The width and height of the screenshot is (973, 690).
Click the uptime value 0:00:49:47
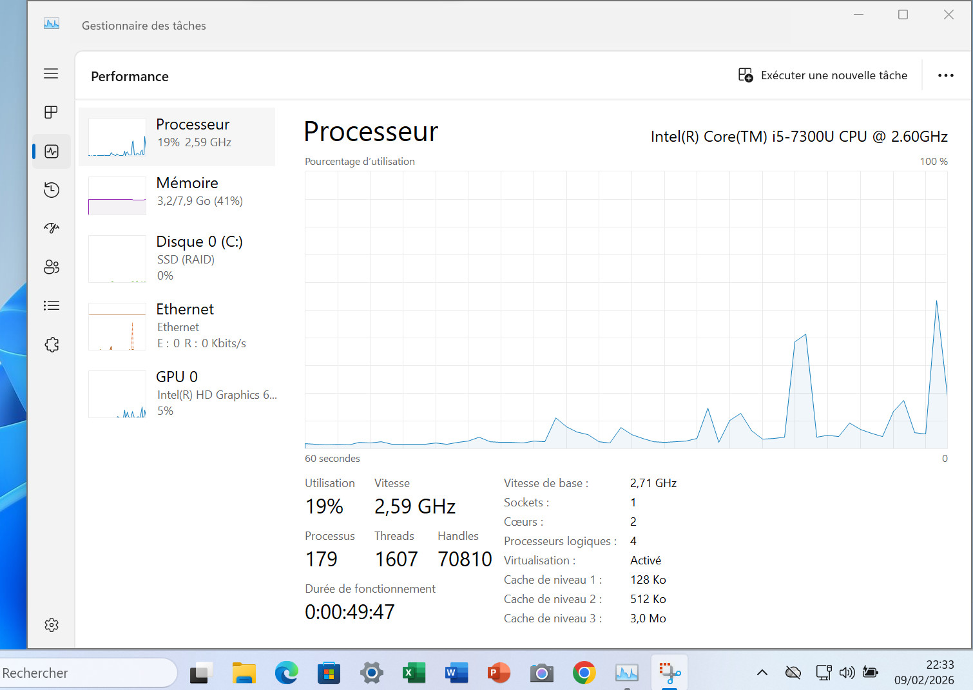(x=350, y=612)
